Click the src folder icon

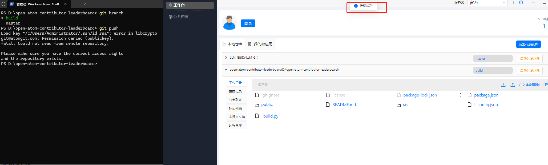[x=399, y=105]
